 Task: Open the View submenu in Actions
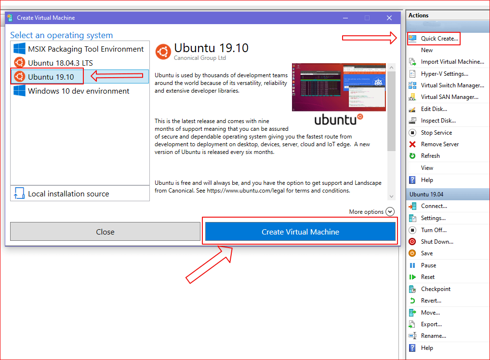pyautogui.click(x=427, y=168)
